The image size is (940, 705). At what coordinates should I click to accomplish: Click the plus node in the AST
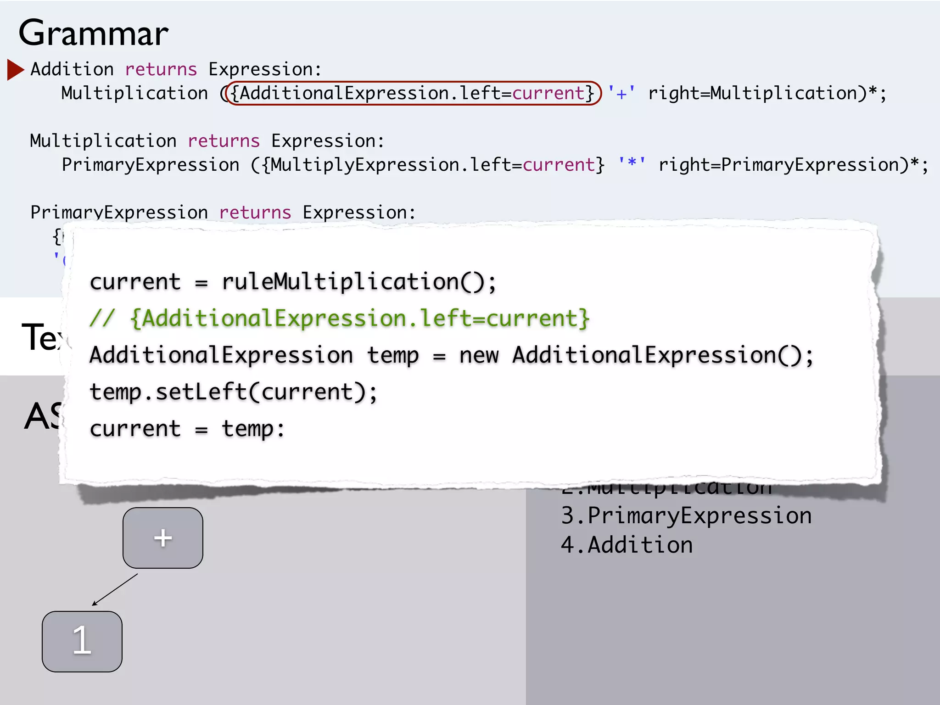[163, 538]
